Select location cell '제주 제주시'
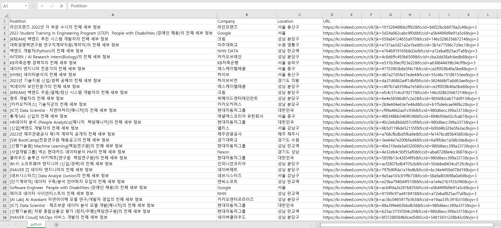501x228 pixels. [x=300, y=134]
